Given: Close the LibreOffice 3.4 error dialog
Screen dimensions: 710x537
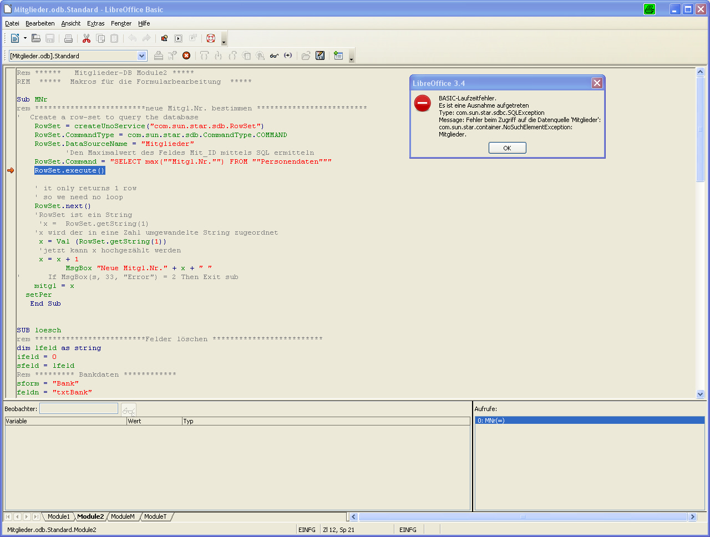Looking at the screenshot, I should 597,83.
